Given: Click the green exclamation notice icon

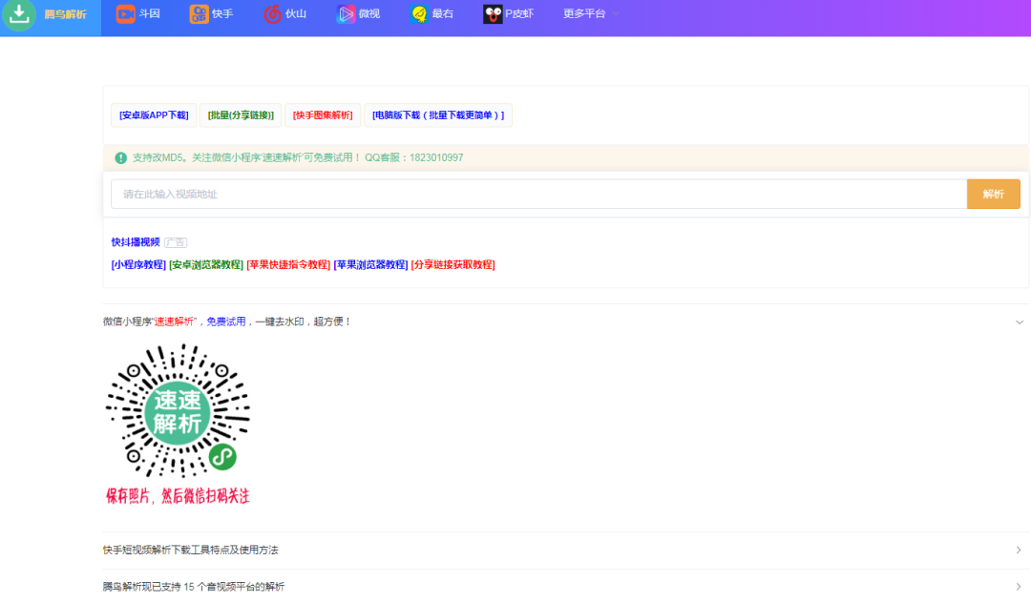Looking at the screenshot, I should (121, 157).
